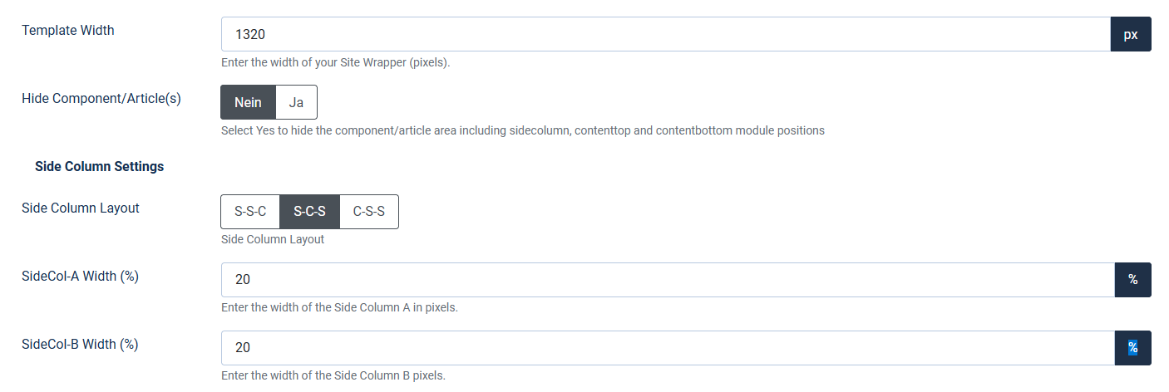Click the Side Column Settings heading
1169x392 pixels.
100,166
